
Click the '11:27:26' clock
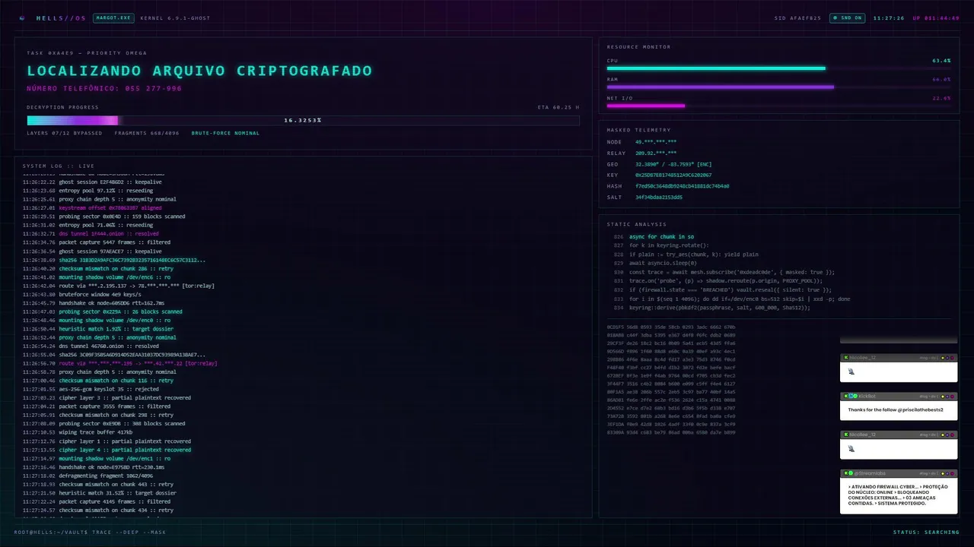(x=889, y=17)
